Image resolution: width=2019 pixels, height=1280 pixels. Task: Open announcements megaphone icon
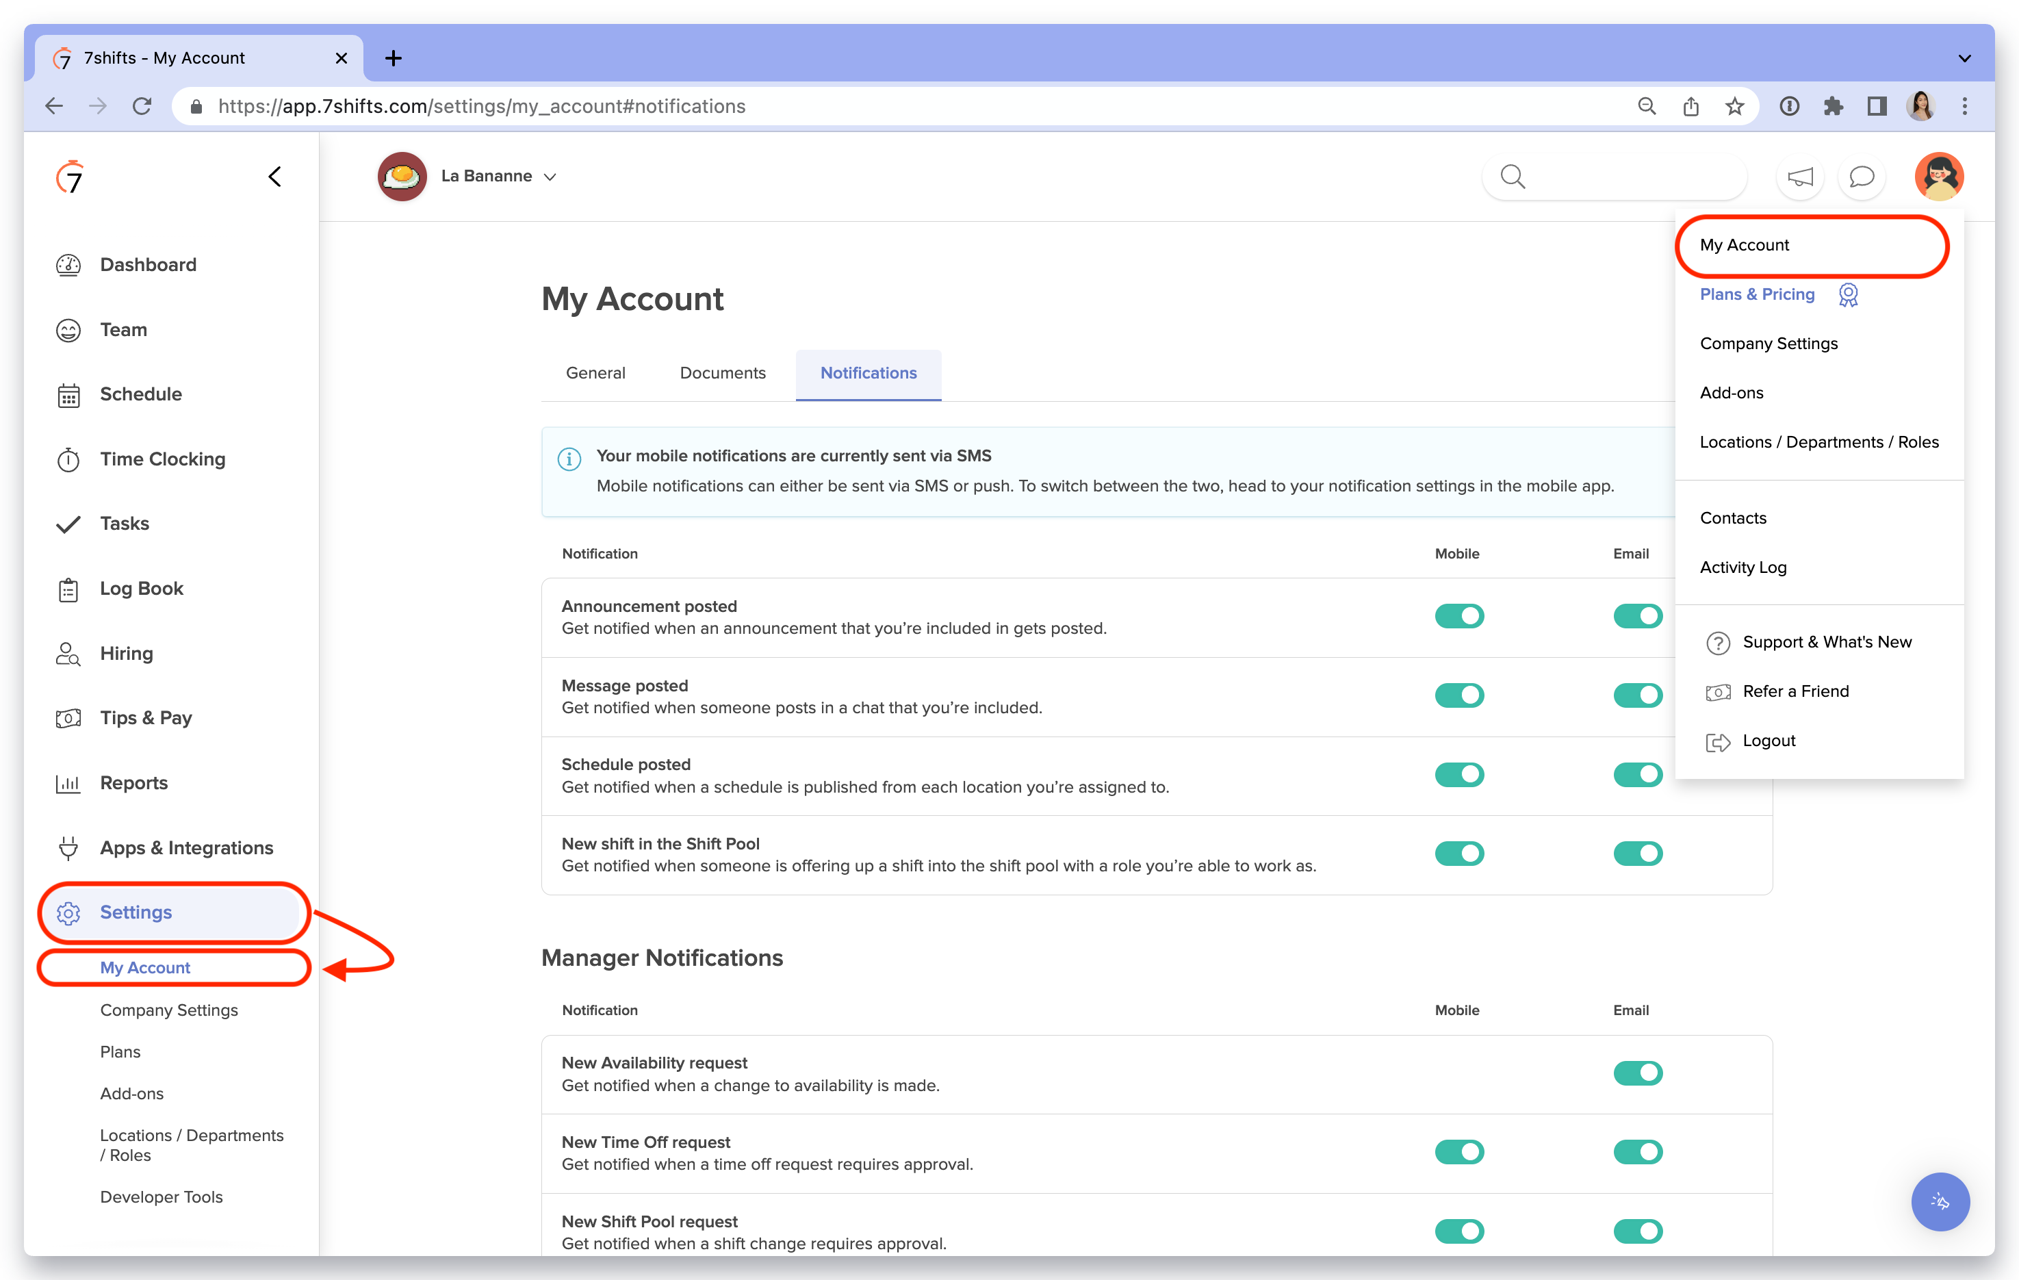coord(1800,176)
